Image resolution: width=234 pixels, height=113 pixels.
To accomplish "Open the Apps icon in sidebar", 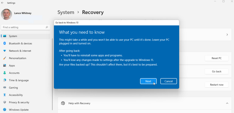I will click(5, 65).
